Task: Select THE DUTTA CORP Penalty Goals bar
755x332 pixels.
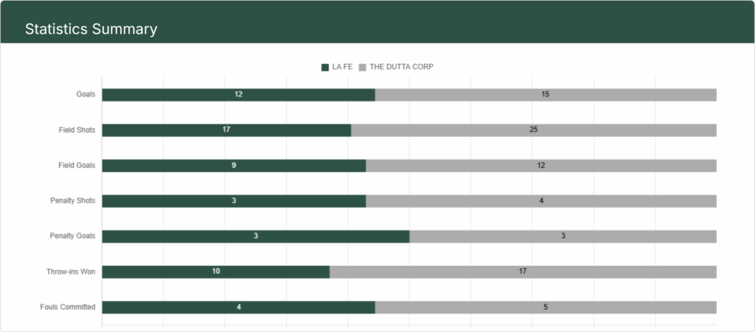Action: point(563,236)
